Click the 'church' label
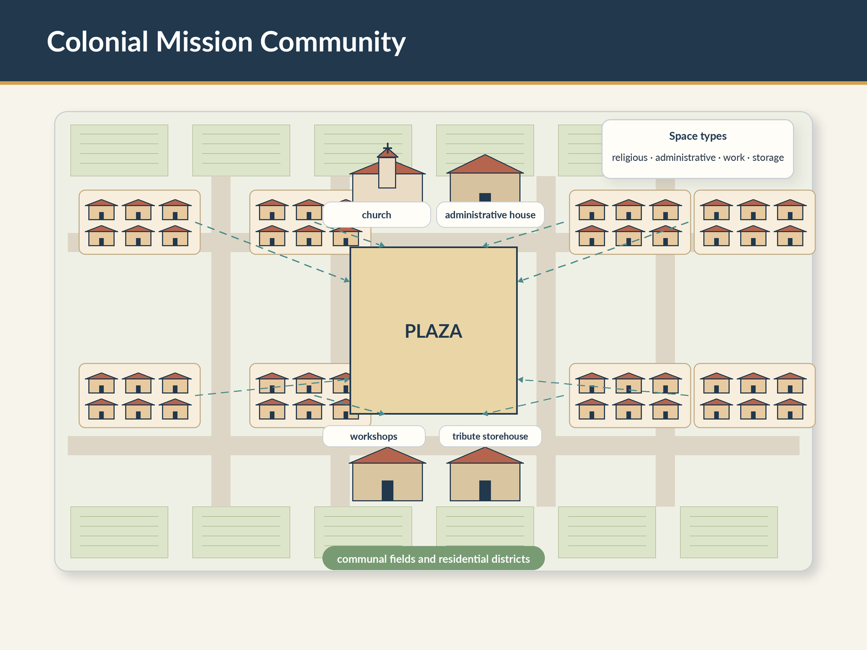The image size is (867, 650). pyautogui.click(x=377, y=214)
